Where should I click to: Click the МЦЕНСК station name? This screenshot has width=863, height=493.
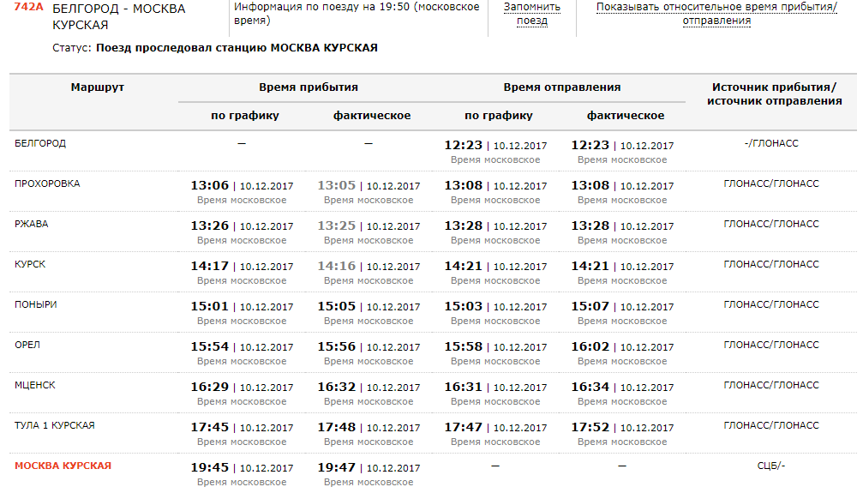(x=35, y=385)
